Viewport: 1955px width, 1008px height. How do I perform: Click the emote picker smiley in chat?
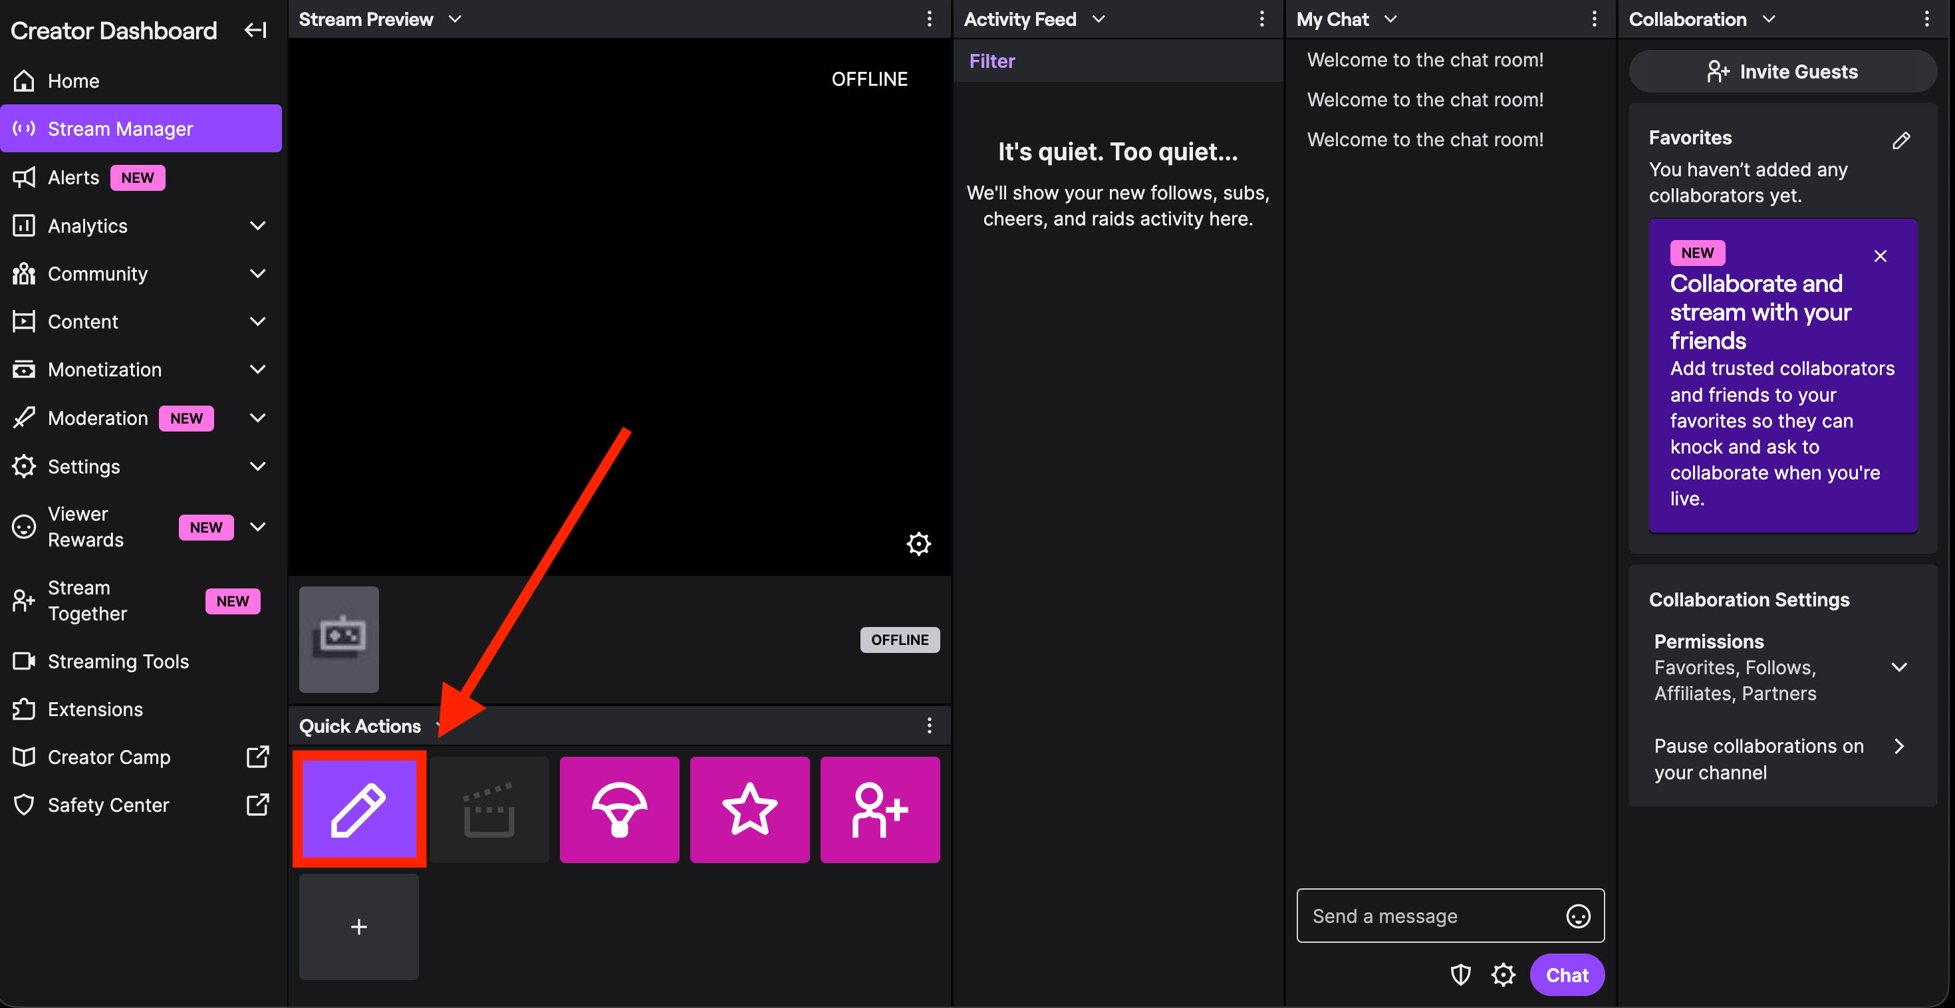coord(1578,916)
